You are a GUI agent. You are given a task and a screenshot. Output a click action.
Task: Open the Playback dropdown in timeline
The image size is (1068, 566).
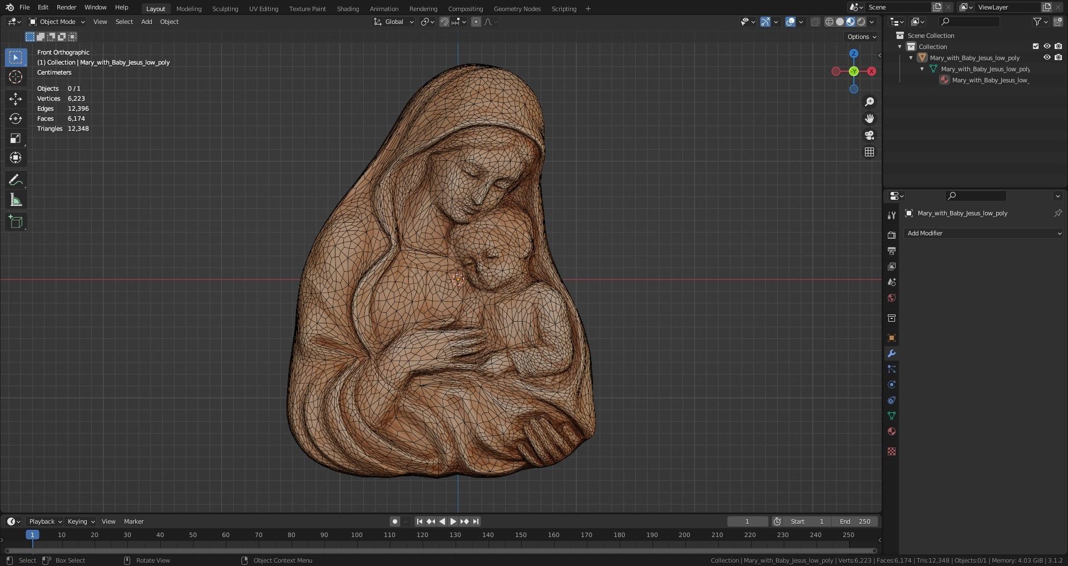click(45, 521)
